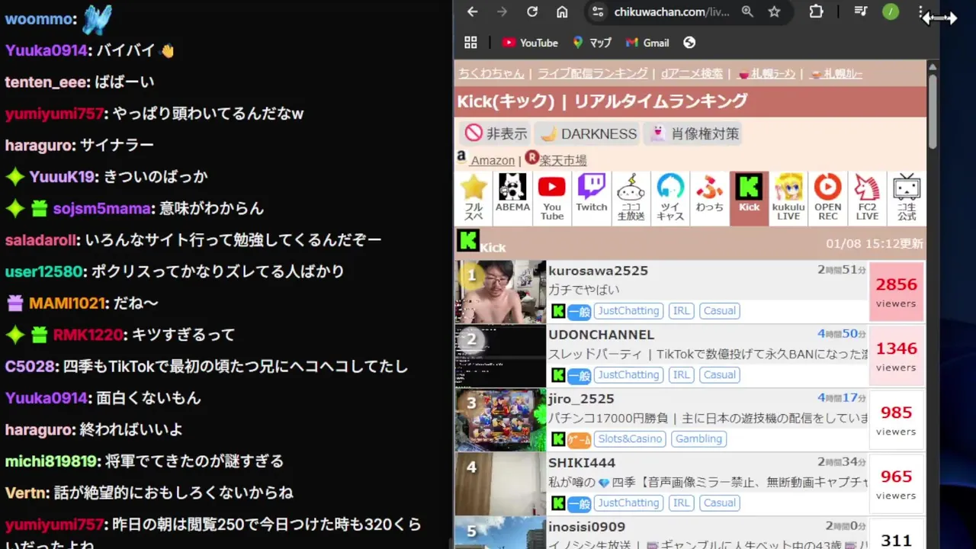Open Gmail bookmark
The image size is (976, 549).
pos(647,43)
